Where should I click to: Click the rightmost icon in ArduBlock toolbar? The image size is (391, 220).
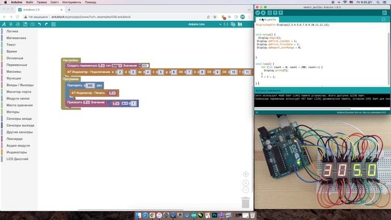tap(240, 24)
